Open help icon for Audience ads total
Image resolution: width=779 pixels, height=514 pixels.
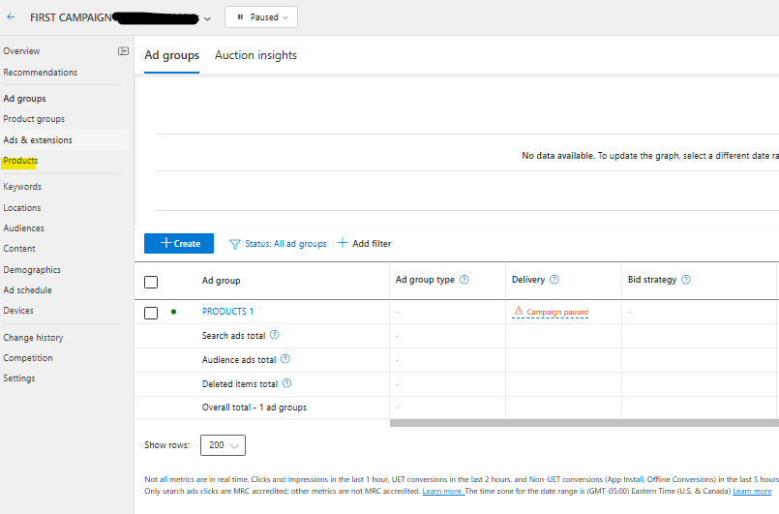coord(285,359)
